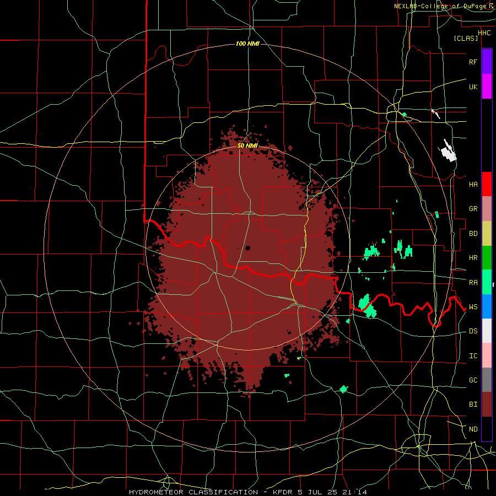
Task: Click the ND legend label
Action: tap(473, 429)
